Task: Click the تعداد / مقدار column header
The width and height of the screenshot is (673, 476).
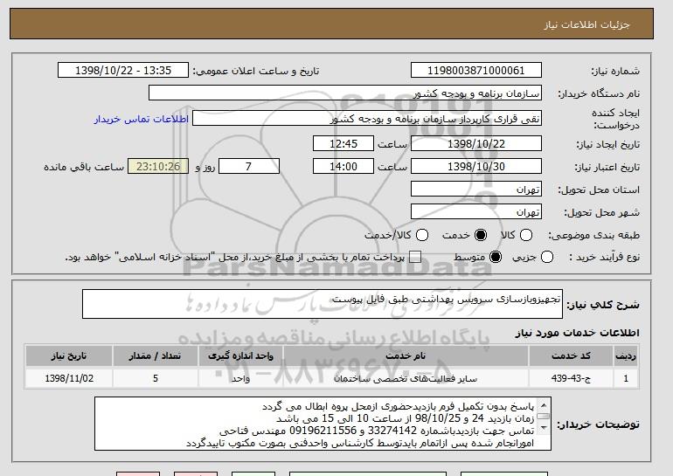Action: click(155, 356)
